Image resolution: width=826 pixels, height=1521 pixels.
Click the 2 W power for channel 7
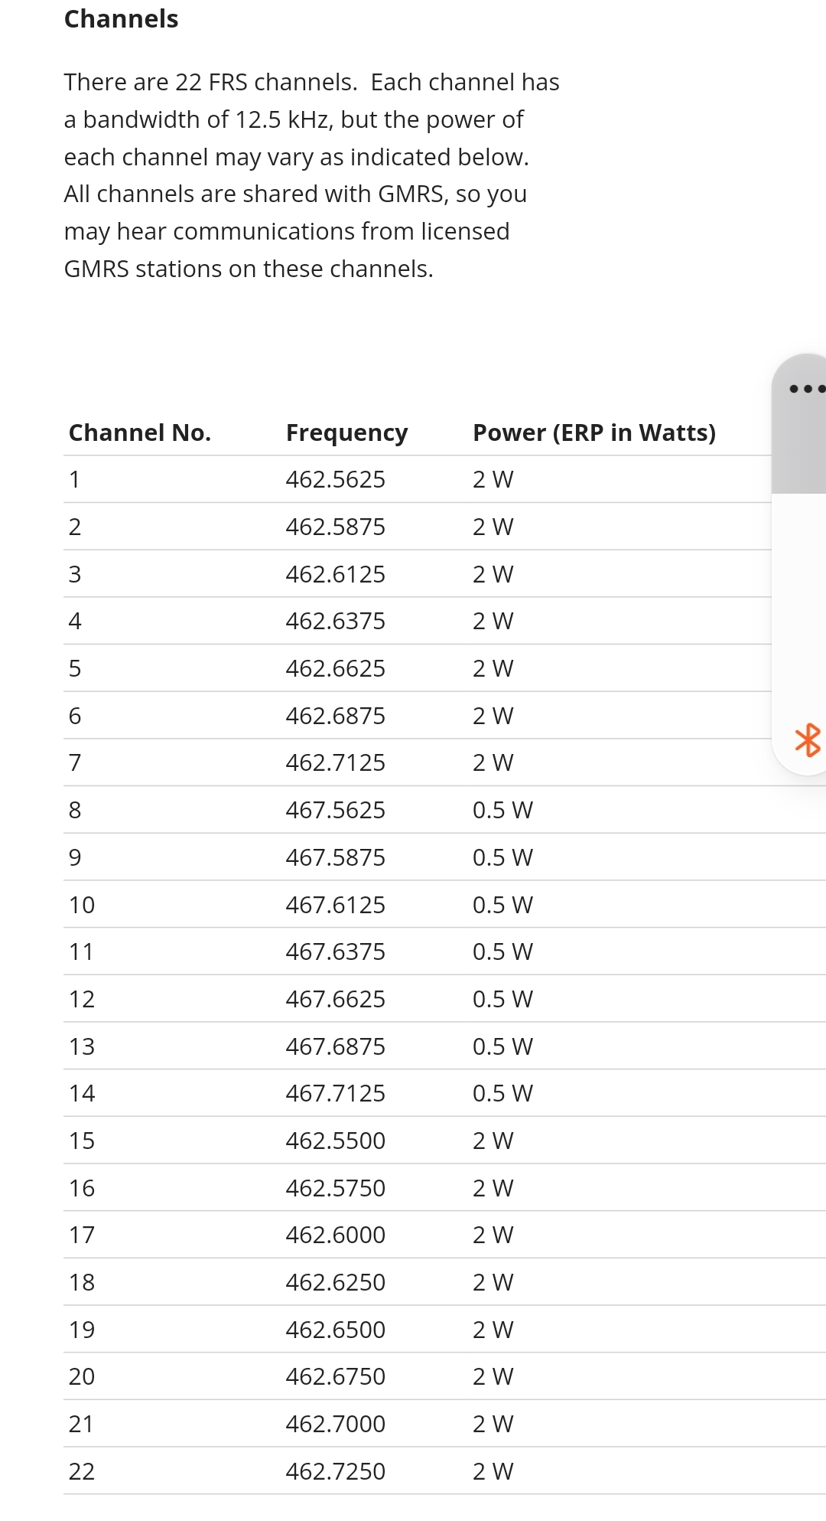point(493,763)
